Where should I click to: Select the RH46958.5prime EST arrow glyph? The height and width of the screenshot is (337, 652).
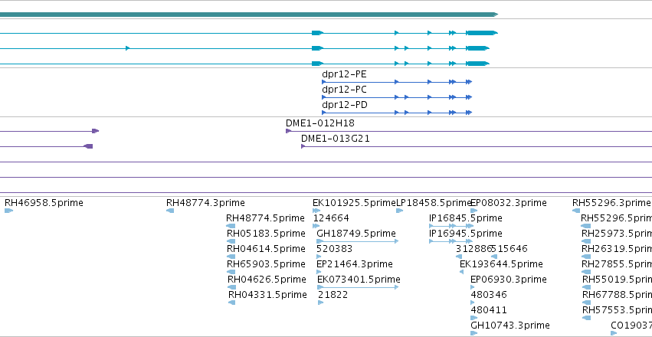click(8, 211)
